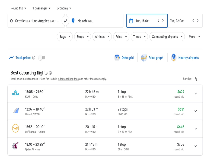Viewport: 217px width, 162px height.
Task: Open the Round trip dropdown
Action: pos(18,8)
